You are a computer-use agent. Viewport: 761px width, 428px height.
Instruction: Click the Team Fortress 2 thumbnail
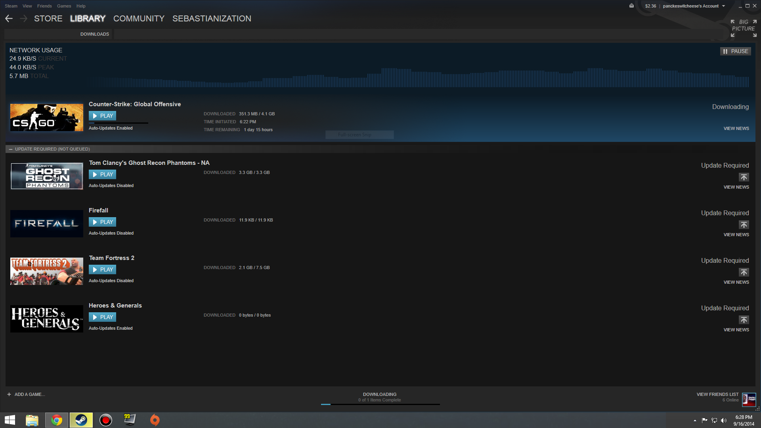point(47,271)
